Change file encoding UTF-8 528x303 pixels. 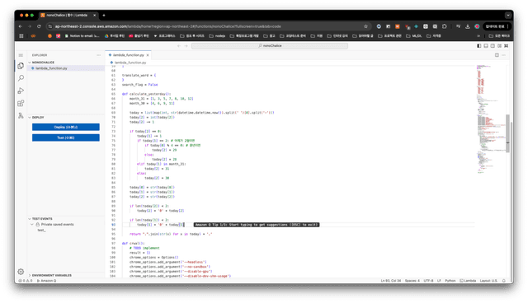tap(428, 281)
